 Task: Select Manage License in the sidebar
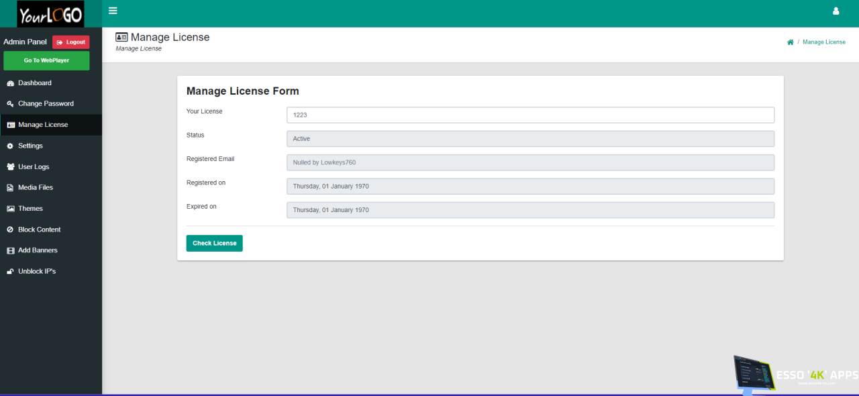(42, 125)
